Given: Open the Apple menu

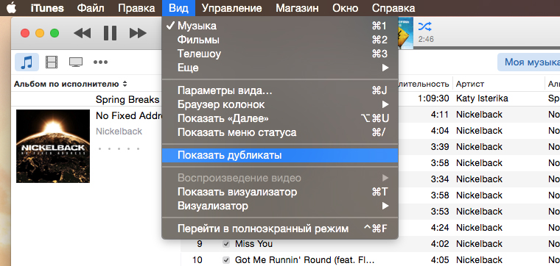Looking at the screenshot, I should [x=13, y=7].
